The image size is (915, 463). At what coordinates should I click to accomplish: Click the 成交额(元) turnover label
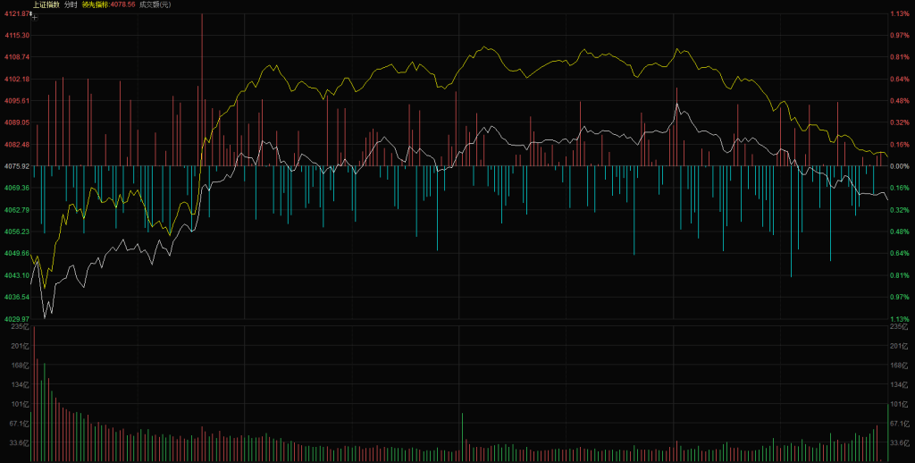coord(155,4)
